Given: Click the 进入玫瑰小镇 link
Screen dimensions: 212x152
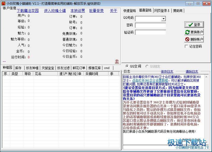Looking at the screenshot, I should click(x=55, y=11).
